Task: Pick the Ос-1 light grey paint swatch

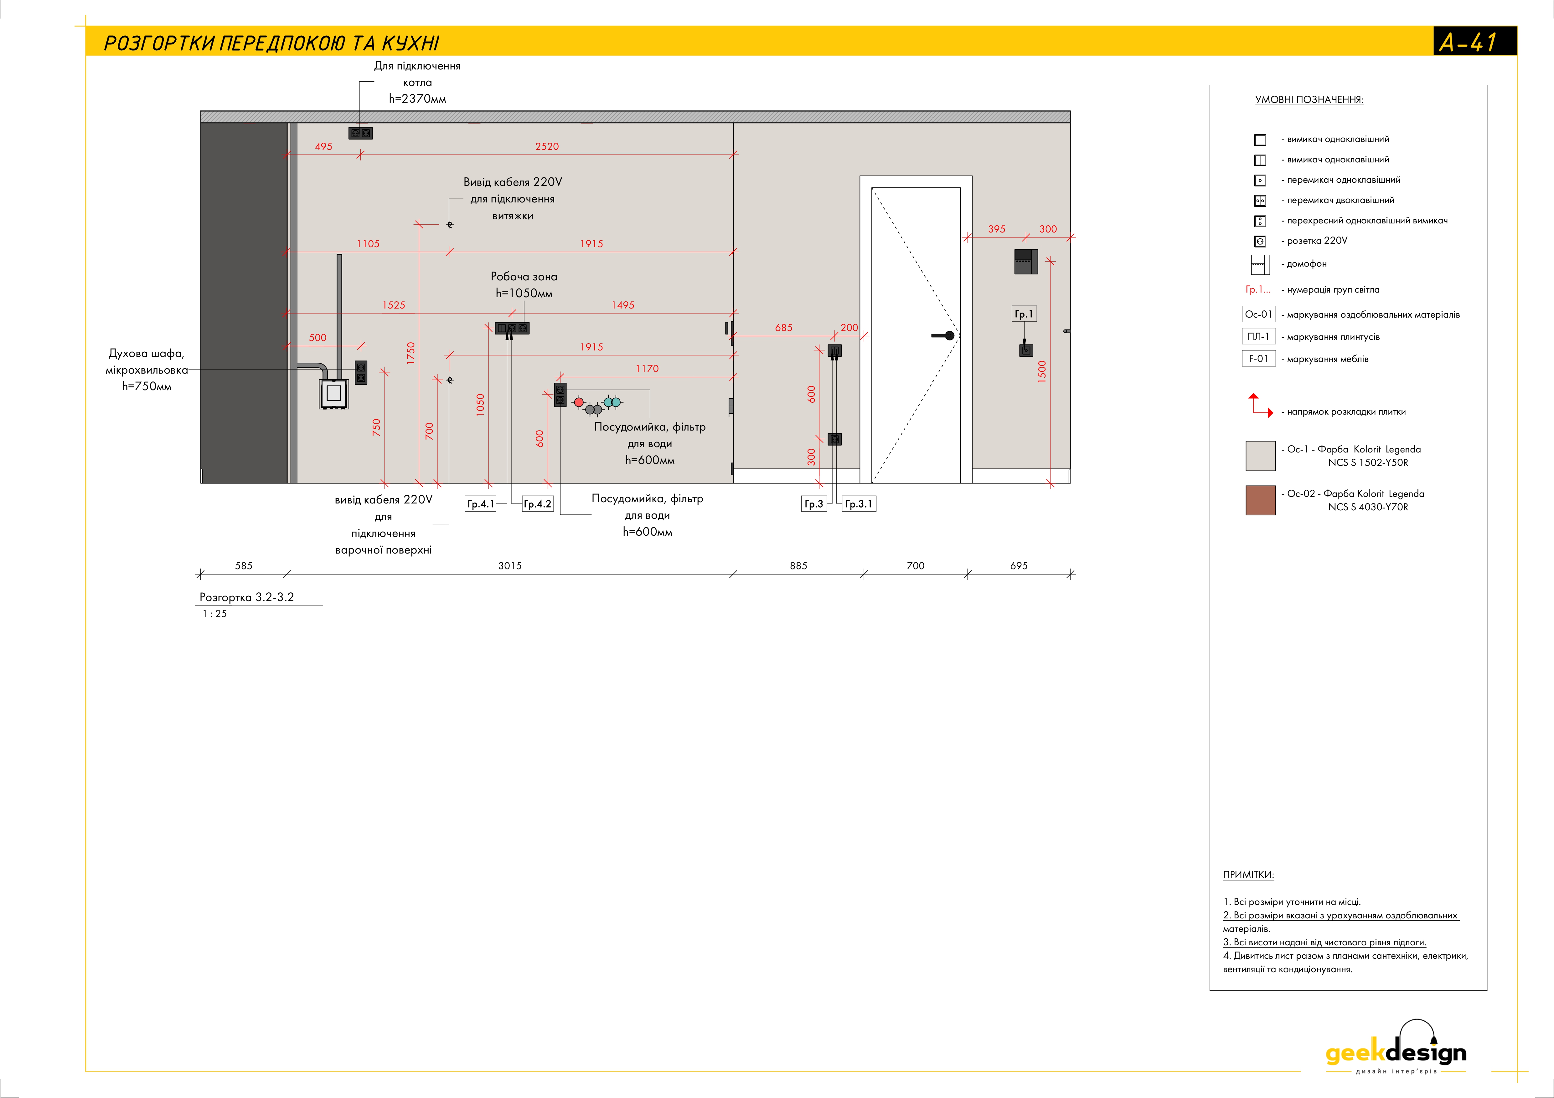Action: click(x=1260, y=456)
